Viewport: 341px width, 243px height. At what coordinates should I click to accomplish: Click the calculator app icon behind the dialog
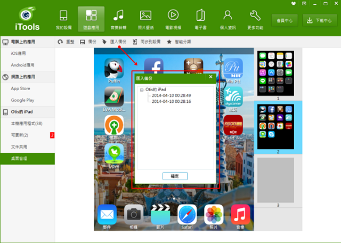tap(193, 65)
